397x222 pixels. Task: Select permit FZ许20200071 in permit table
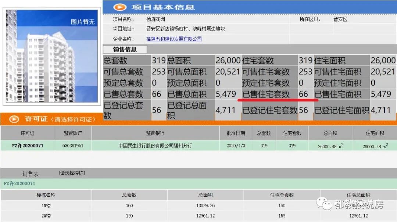[28, 146]
